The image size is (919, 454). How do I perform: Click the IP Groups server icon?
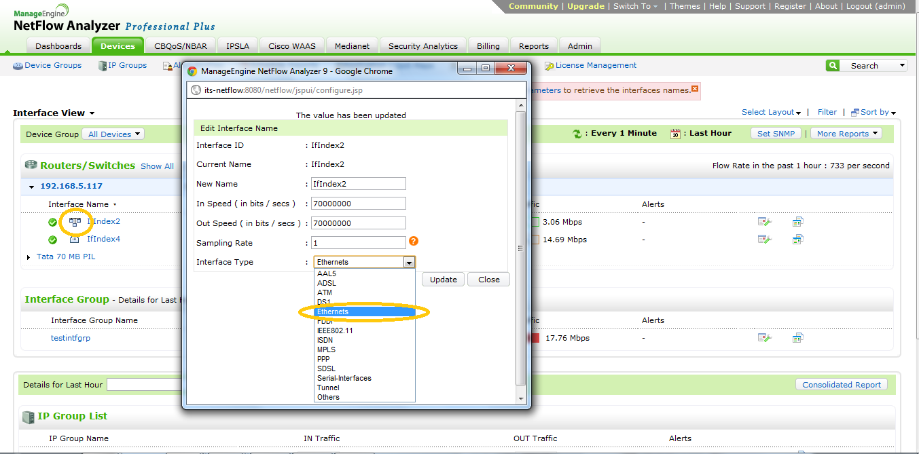(103, 66)
